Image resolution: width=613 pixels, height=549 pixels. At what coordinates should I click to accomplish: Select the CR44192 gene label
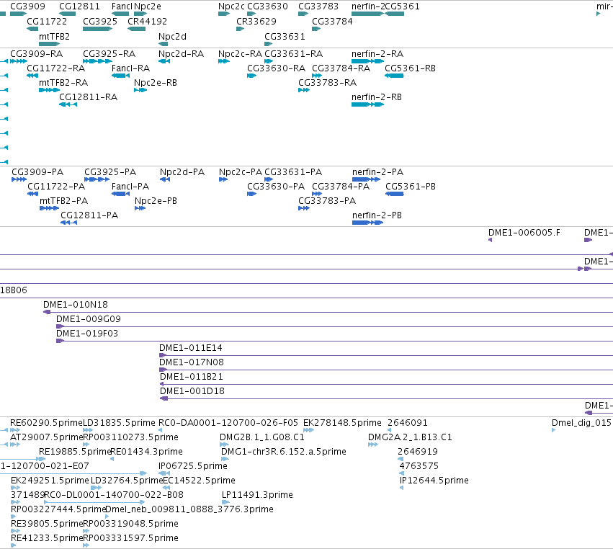(x=147, y=21)
